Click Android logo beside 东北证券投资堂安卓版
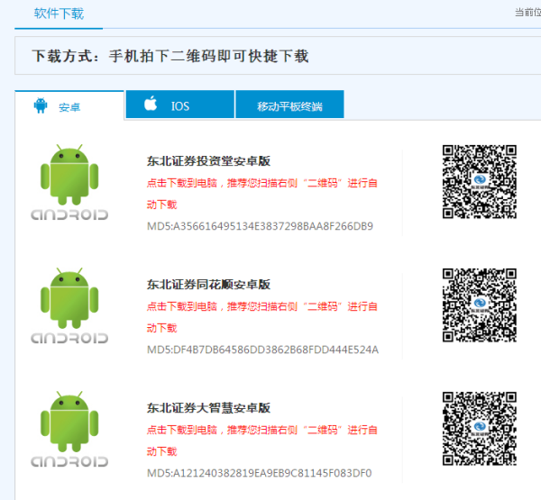541x500 pixels. pos(69,182)
